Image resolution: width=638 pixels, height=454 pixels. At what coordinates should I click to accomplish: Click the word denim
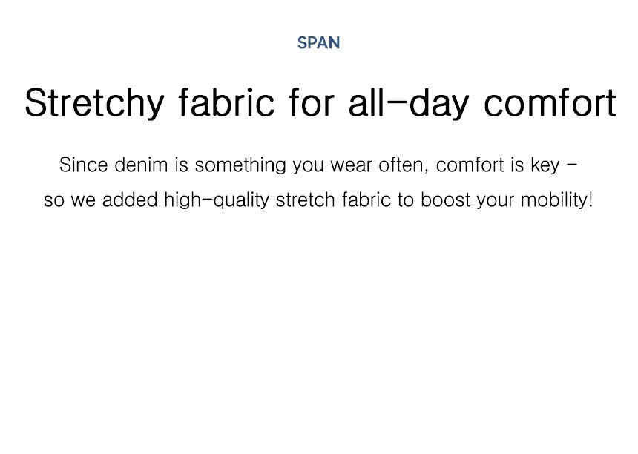[x=141, y=165]
